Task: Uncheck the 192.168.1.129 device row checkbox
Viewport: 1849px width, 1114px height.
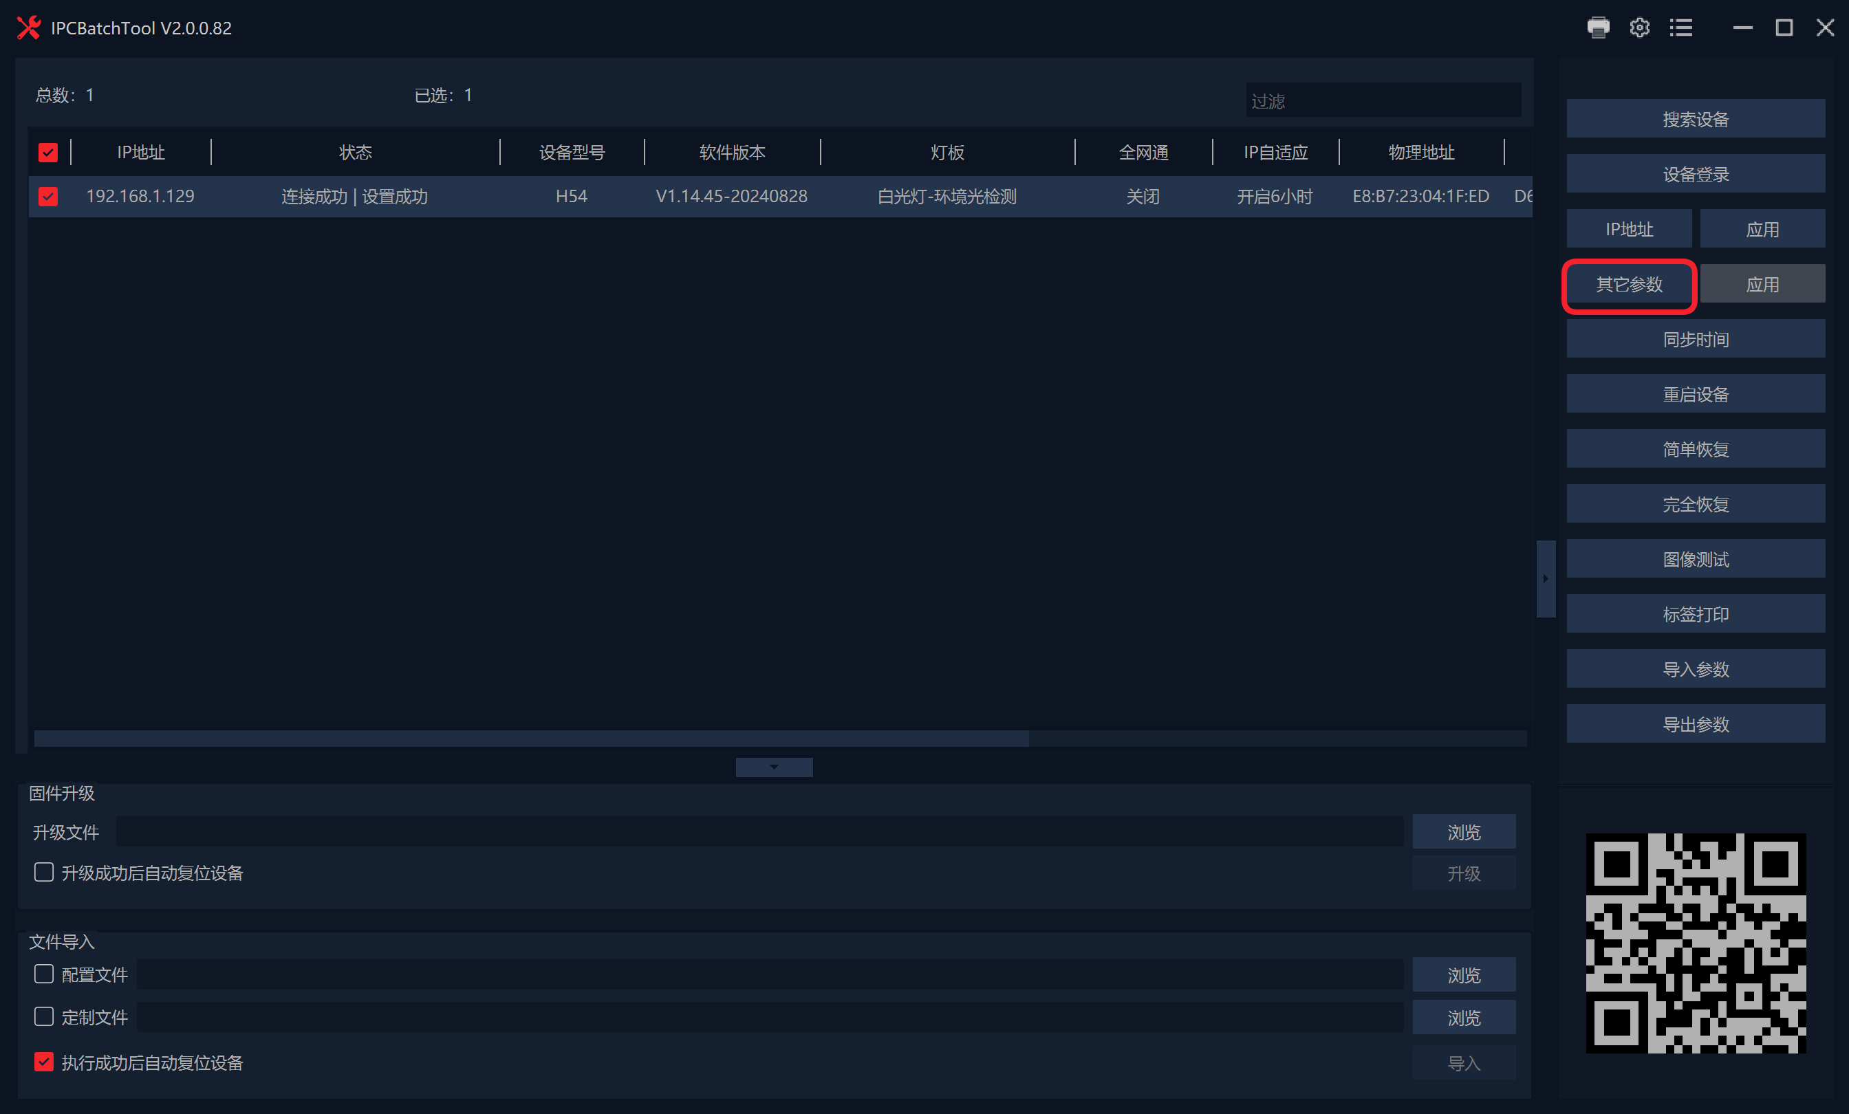Action: 48,197
